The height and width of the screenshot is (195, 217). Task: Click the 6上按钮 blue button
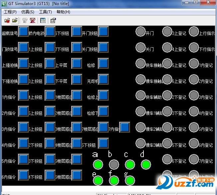point(50,127)
